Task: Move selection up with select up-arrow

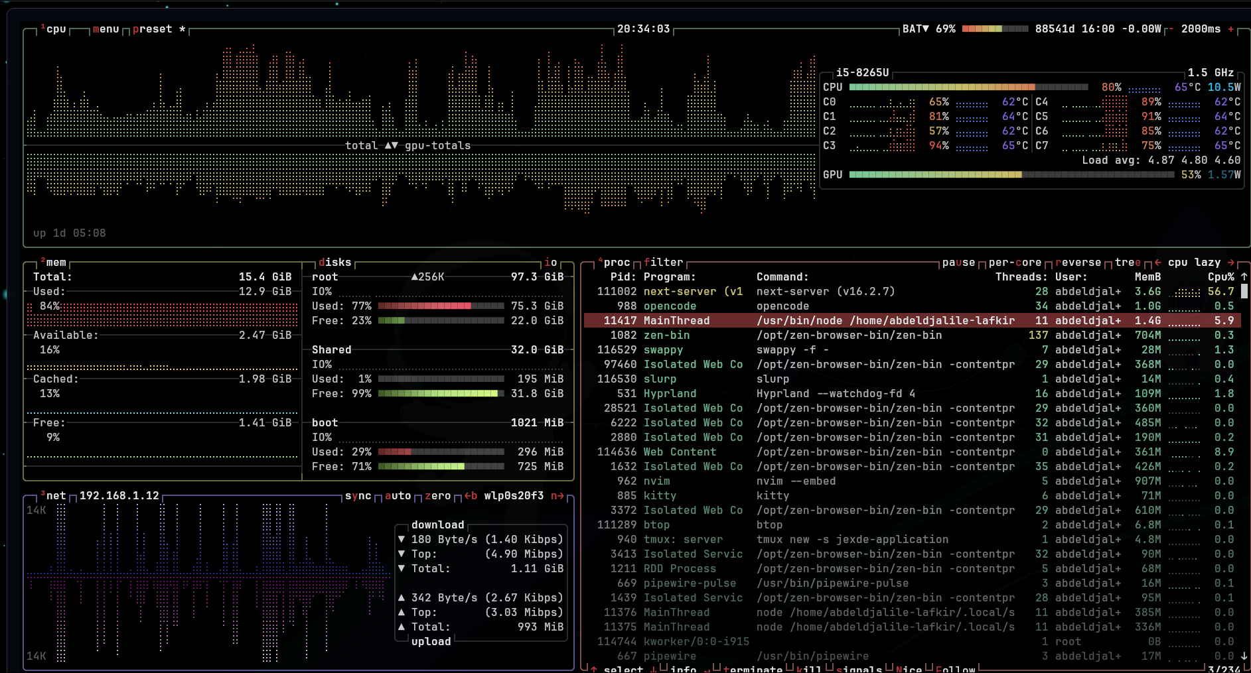Action: coord(594,669)
